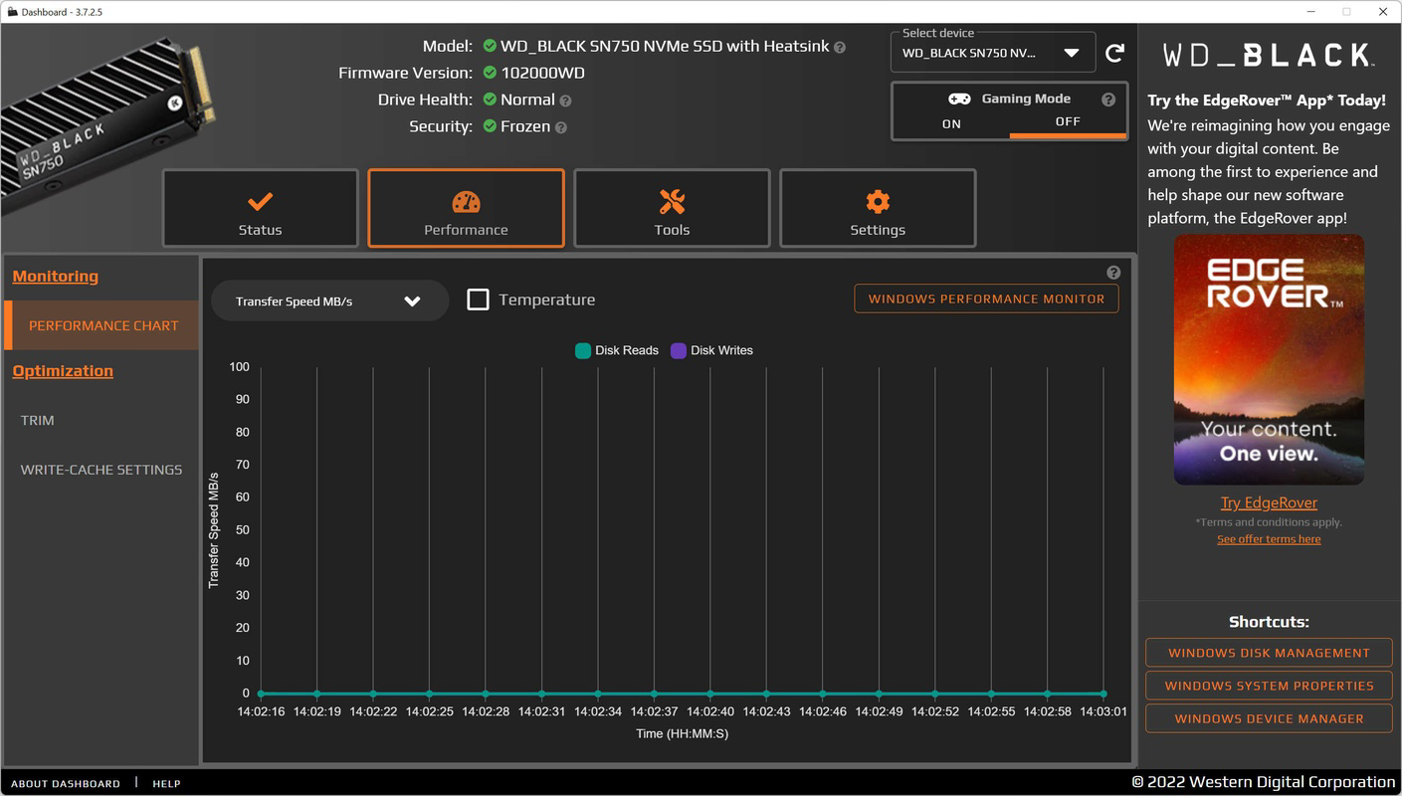Click the chart data point at 14:03:01
Screen dimensions: 1402x796
pyautogui.click(x=1103, y=694)
